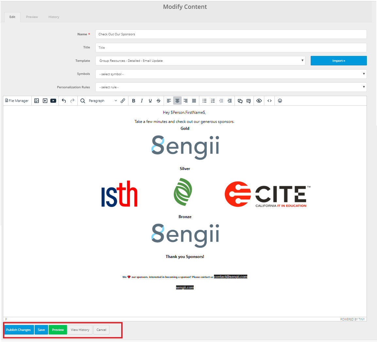
Task: Click the Cancel button
Action: (102, 330)
